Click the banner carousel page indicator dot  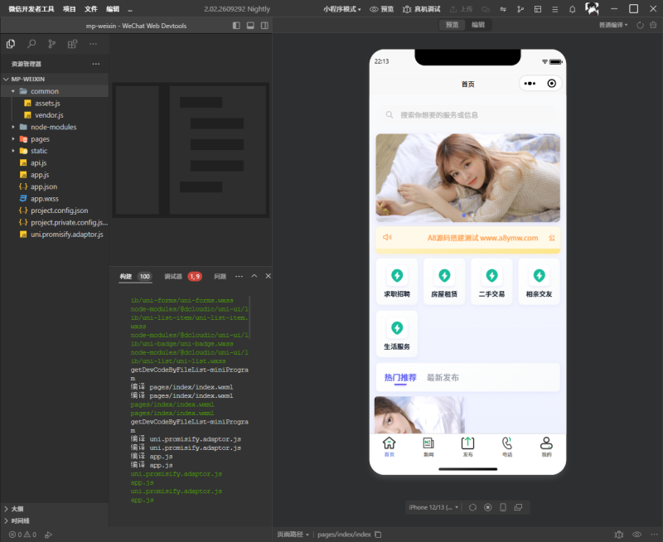464,215
